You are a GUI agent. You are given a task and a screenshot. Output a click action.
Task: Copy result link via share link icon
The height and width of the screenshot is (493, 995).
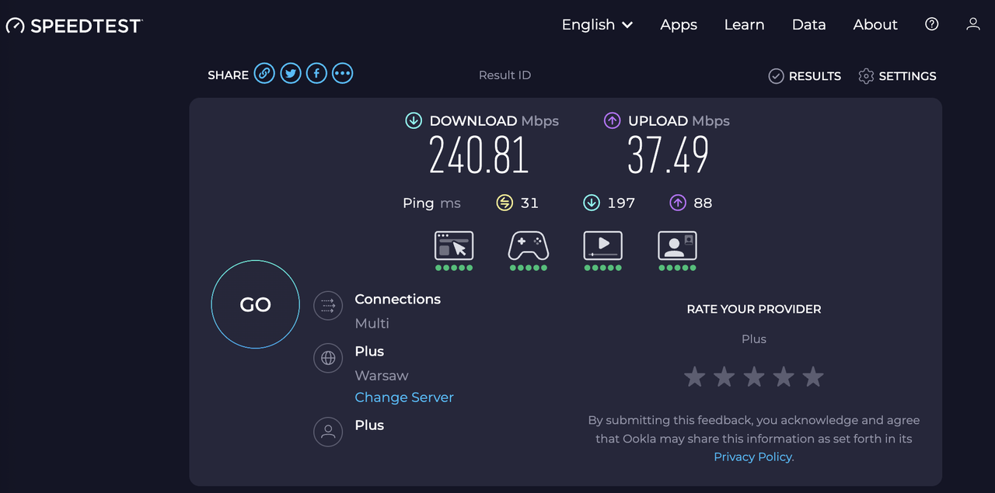click(264, 74)
